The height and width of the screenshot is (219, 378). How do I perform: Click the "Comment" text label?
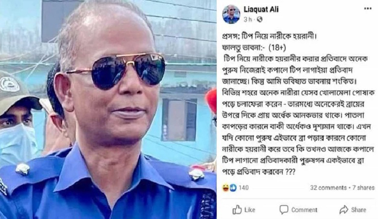[304, 210]
